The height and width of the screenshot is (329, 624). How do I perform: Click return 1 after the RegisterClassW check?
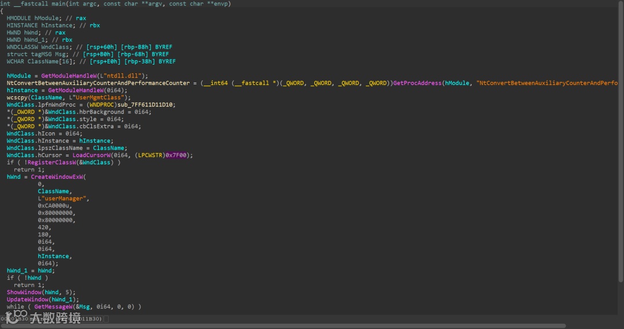28,170
